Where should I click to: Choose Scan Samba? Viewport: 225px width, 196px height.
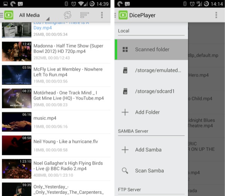click(149, 171)
